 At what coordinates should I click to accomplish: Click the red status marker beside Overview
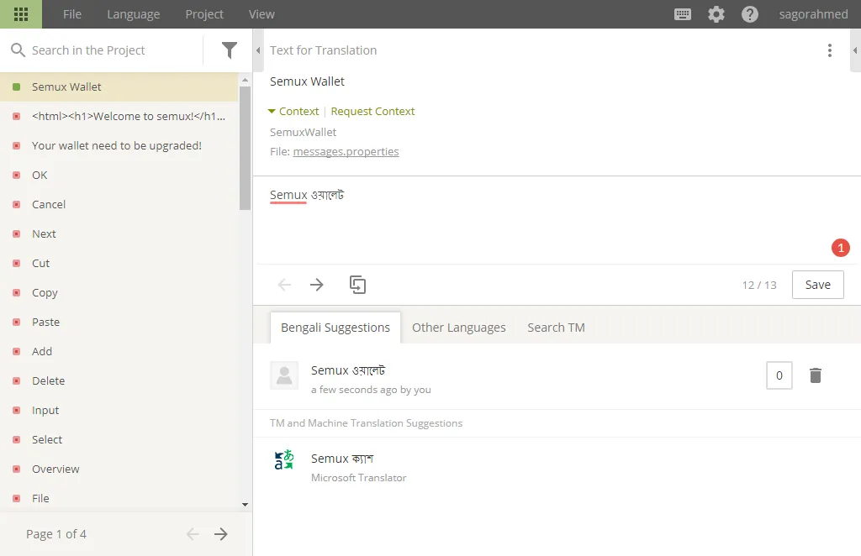pyautogui.click(x=17, y=469)
